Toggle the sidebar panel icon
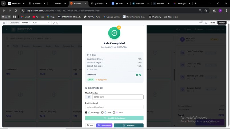This screenshot has height=129, width=230. coord(4,23)
